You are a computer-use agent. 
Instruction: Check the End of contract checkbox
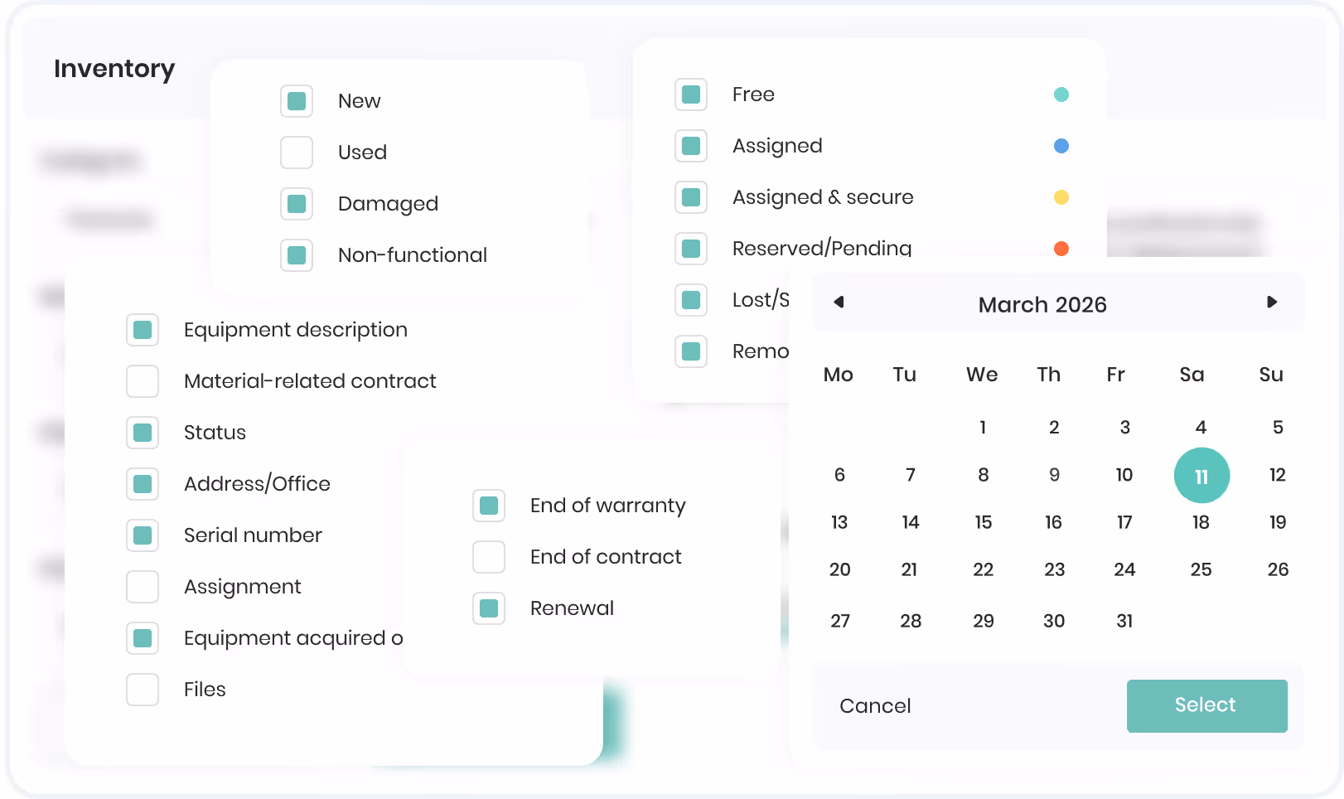coord(489,557)
